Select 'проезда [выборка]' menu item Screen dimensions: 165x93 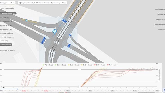tap(7, 33)
